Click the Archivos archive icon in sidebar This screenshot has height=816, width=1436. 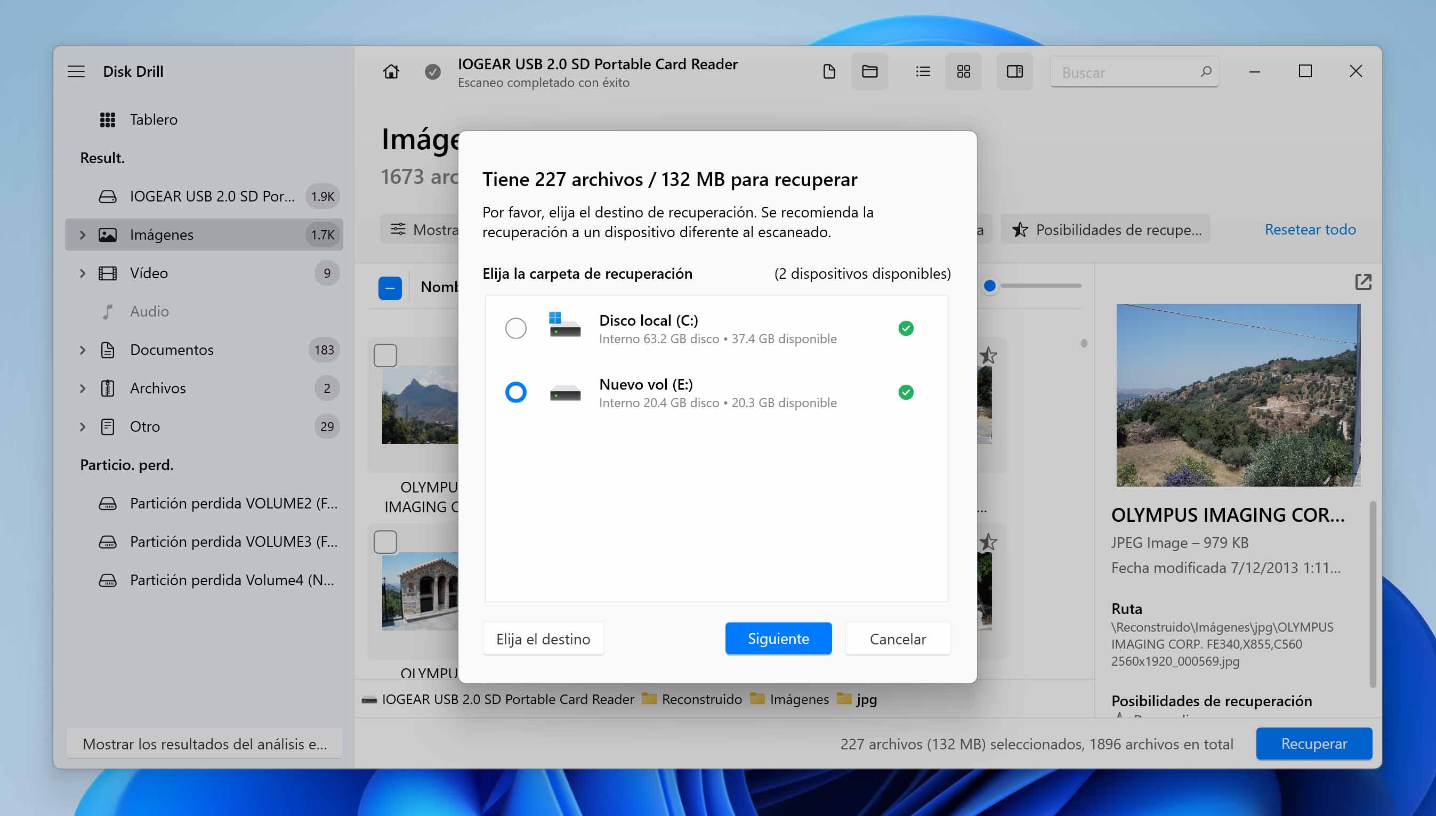click(108, 388)
